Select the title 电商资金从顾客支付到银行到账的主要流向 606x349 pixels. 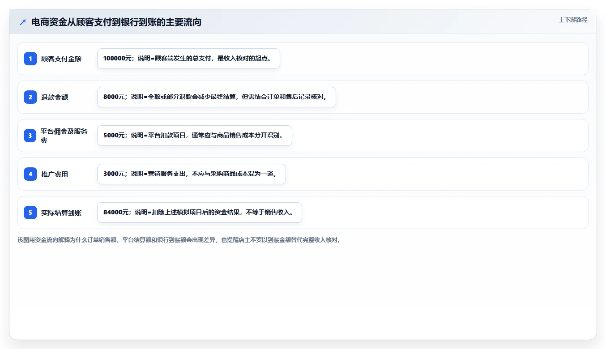(116, 22)
